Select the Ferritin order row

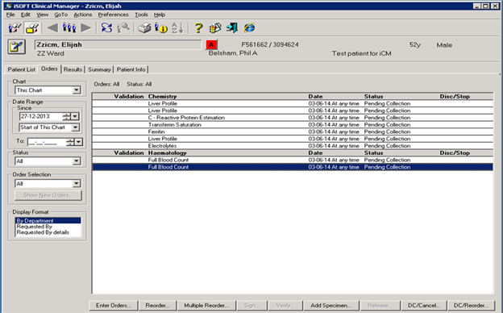293,131
